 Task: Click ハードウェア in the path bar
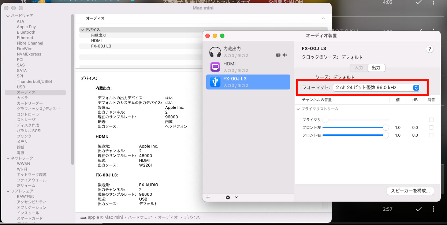click(x=139, y=217)
